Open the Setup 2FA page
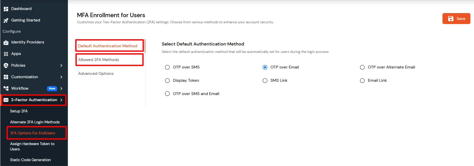474x166 pixels. [x=19, y=111]
